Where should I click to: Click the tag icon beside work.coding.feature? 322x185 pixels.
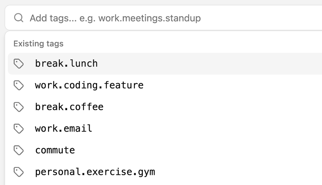click(19, 85)
